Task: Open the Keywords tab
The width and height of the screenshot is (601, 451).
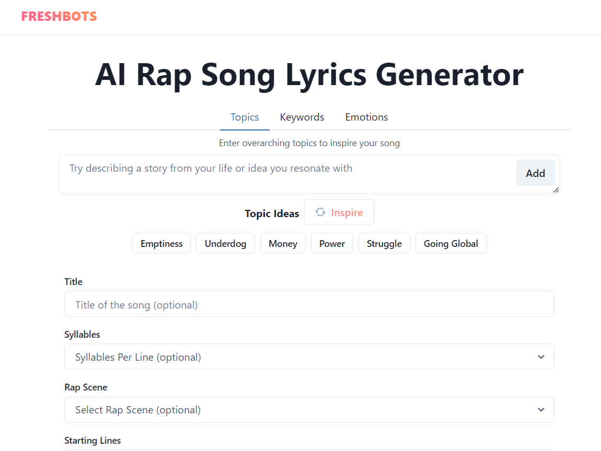Action: (302, 117)
